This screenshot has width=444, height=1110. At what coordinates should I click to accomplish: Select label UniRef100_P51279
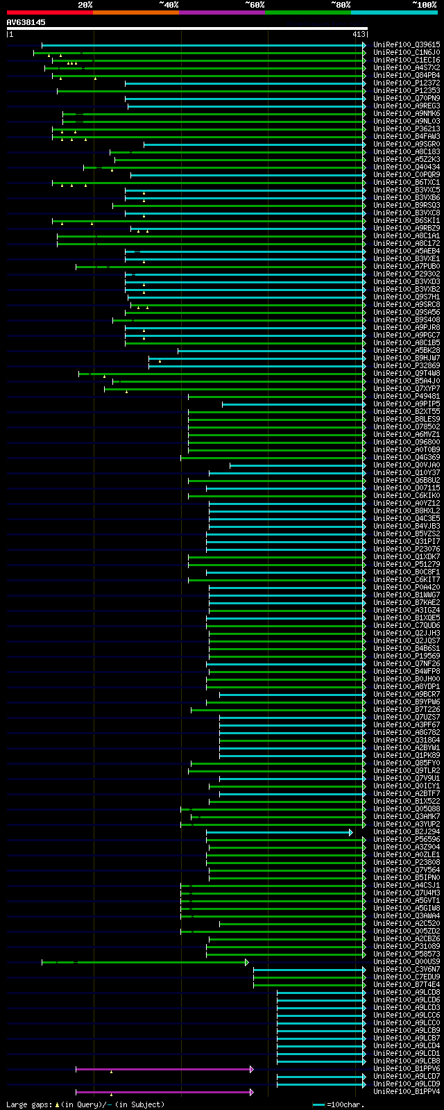[407, 564]
